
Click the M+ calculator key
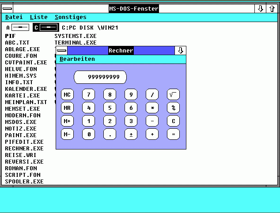tap(67, 121)
